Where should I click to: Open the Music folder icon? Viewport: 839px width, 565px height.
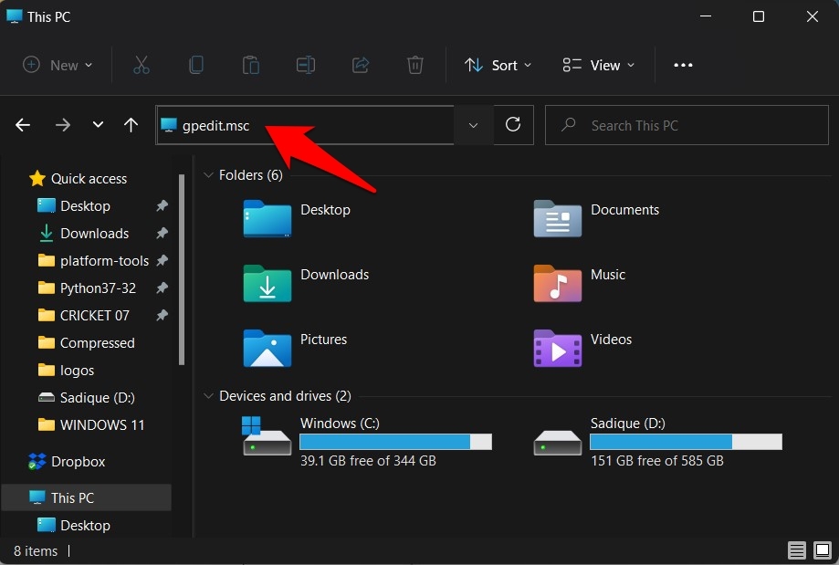[x=558, y=284]
